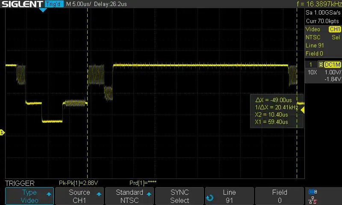This screenshot has width=342, height=205.
Task: Expand the Source CH1 menu
Action: pos(79,196)
